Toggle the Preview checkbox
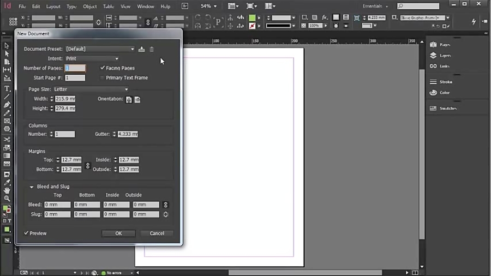Image resolution: width=491 pixels, height=276 pixels. [x=26, y=233]
